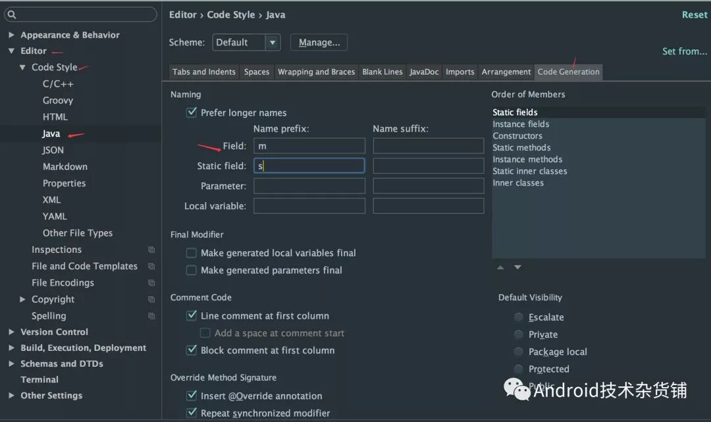Switch to the Wrapping and Braces tab
Screen dimensions: 711x422
click(x=316, y=72)
